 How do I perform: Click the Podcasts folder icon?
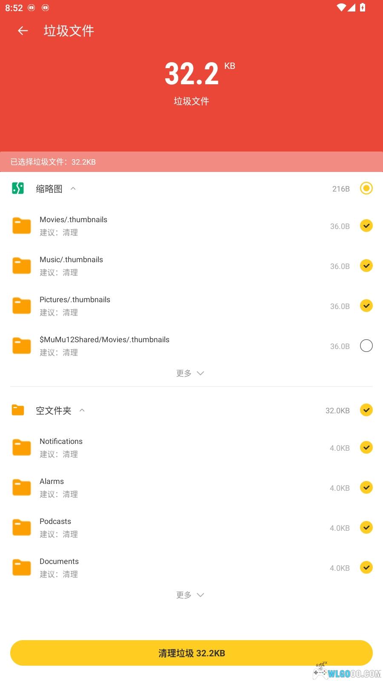click(x=21, y=527)
